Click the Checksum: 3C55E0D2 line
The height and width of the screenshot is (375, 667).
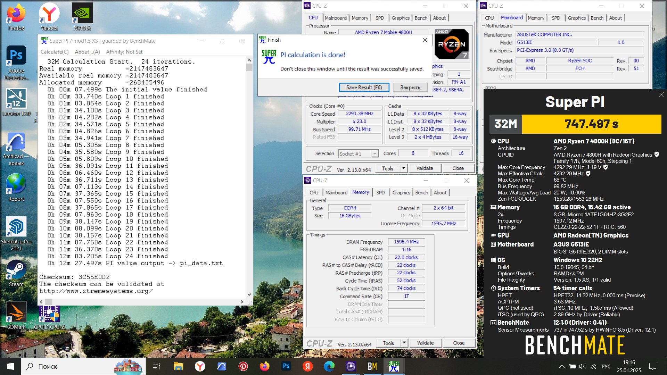[x=74, y=277]
